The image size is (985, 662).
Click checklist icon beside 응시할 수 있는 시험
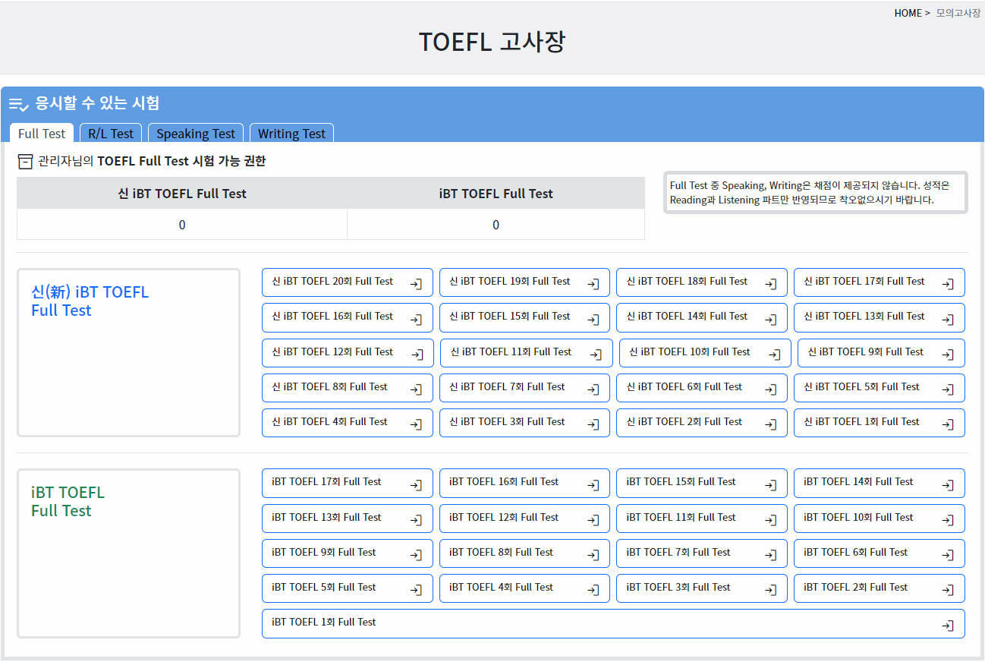pos(19,105)
